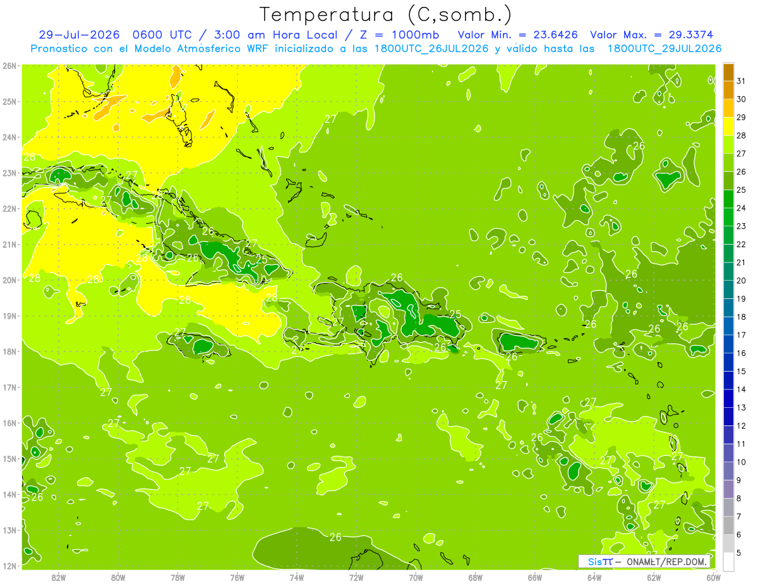Select the gray legend swatch between 7 and 8
This screenshot has width=758, height=586.
pos(728,507)
